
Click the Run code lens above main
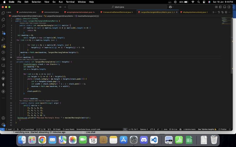pos(21,101)
